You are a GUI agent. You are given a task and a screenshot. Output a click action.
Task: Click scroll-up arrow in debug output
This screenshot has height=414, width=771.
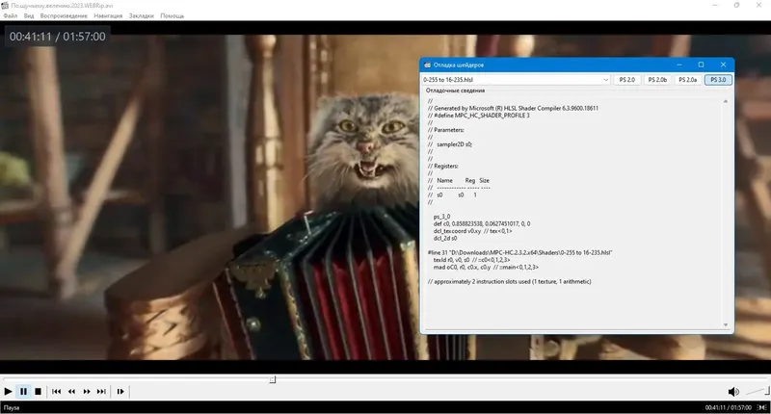[x=726, y=102]
